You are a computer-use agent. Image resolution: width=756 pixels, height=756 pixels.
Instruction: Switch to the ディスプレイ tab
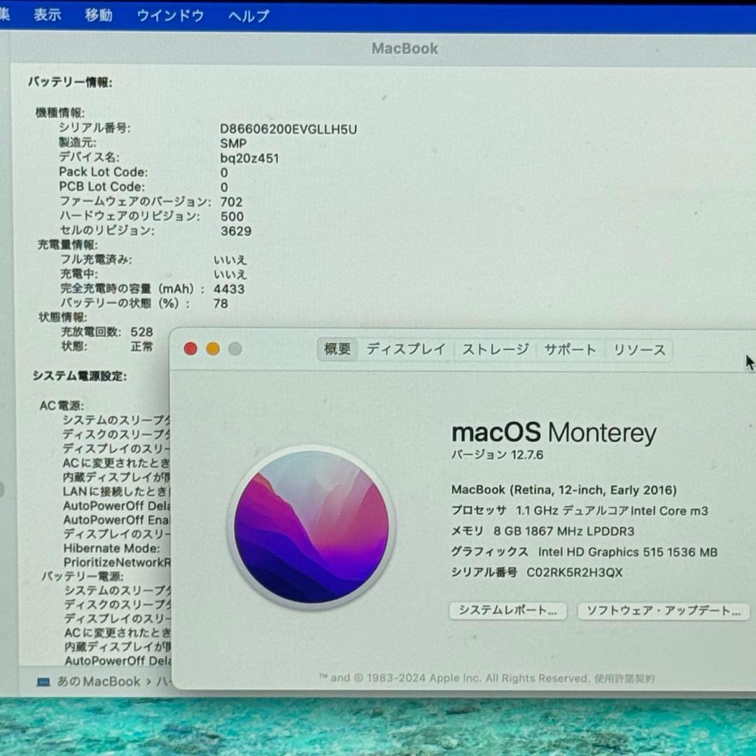pos(406,350)
